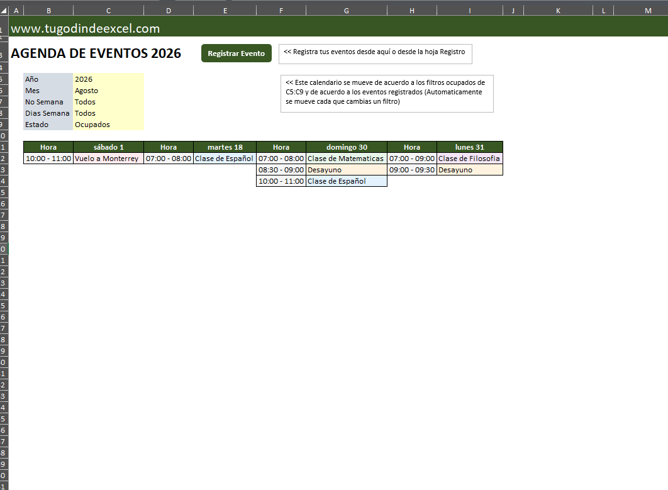Click the 10:00 - 11:00 time for domingo 30

point(281,181)
